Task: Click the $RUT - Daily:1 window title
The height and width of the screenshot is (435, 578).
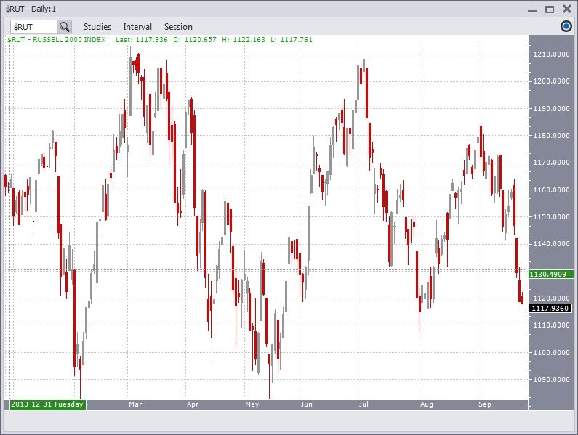Action: coord(31,9)
